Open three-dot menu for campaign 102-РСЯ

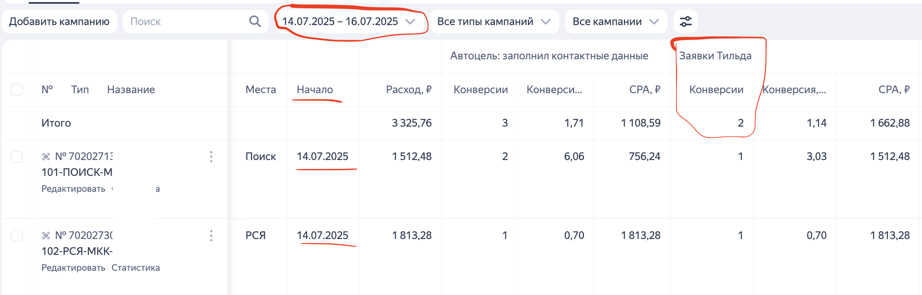(211, 236)
